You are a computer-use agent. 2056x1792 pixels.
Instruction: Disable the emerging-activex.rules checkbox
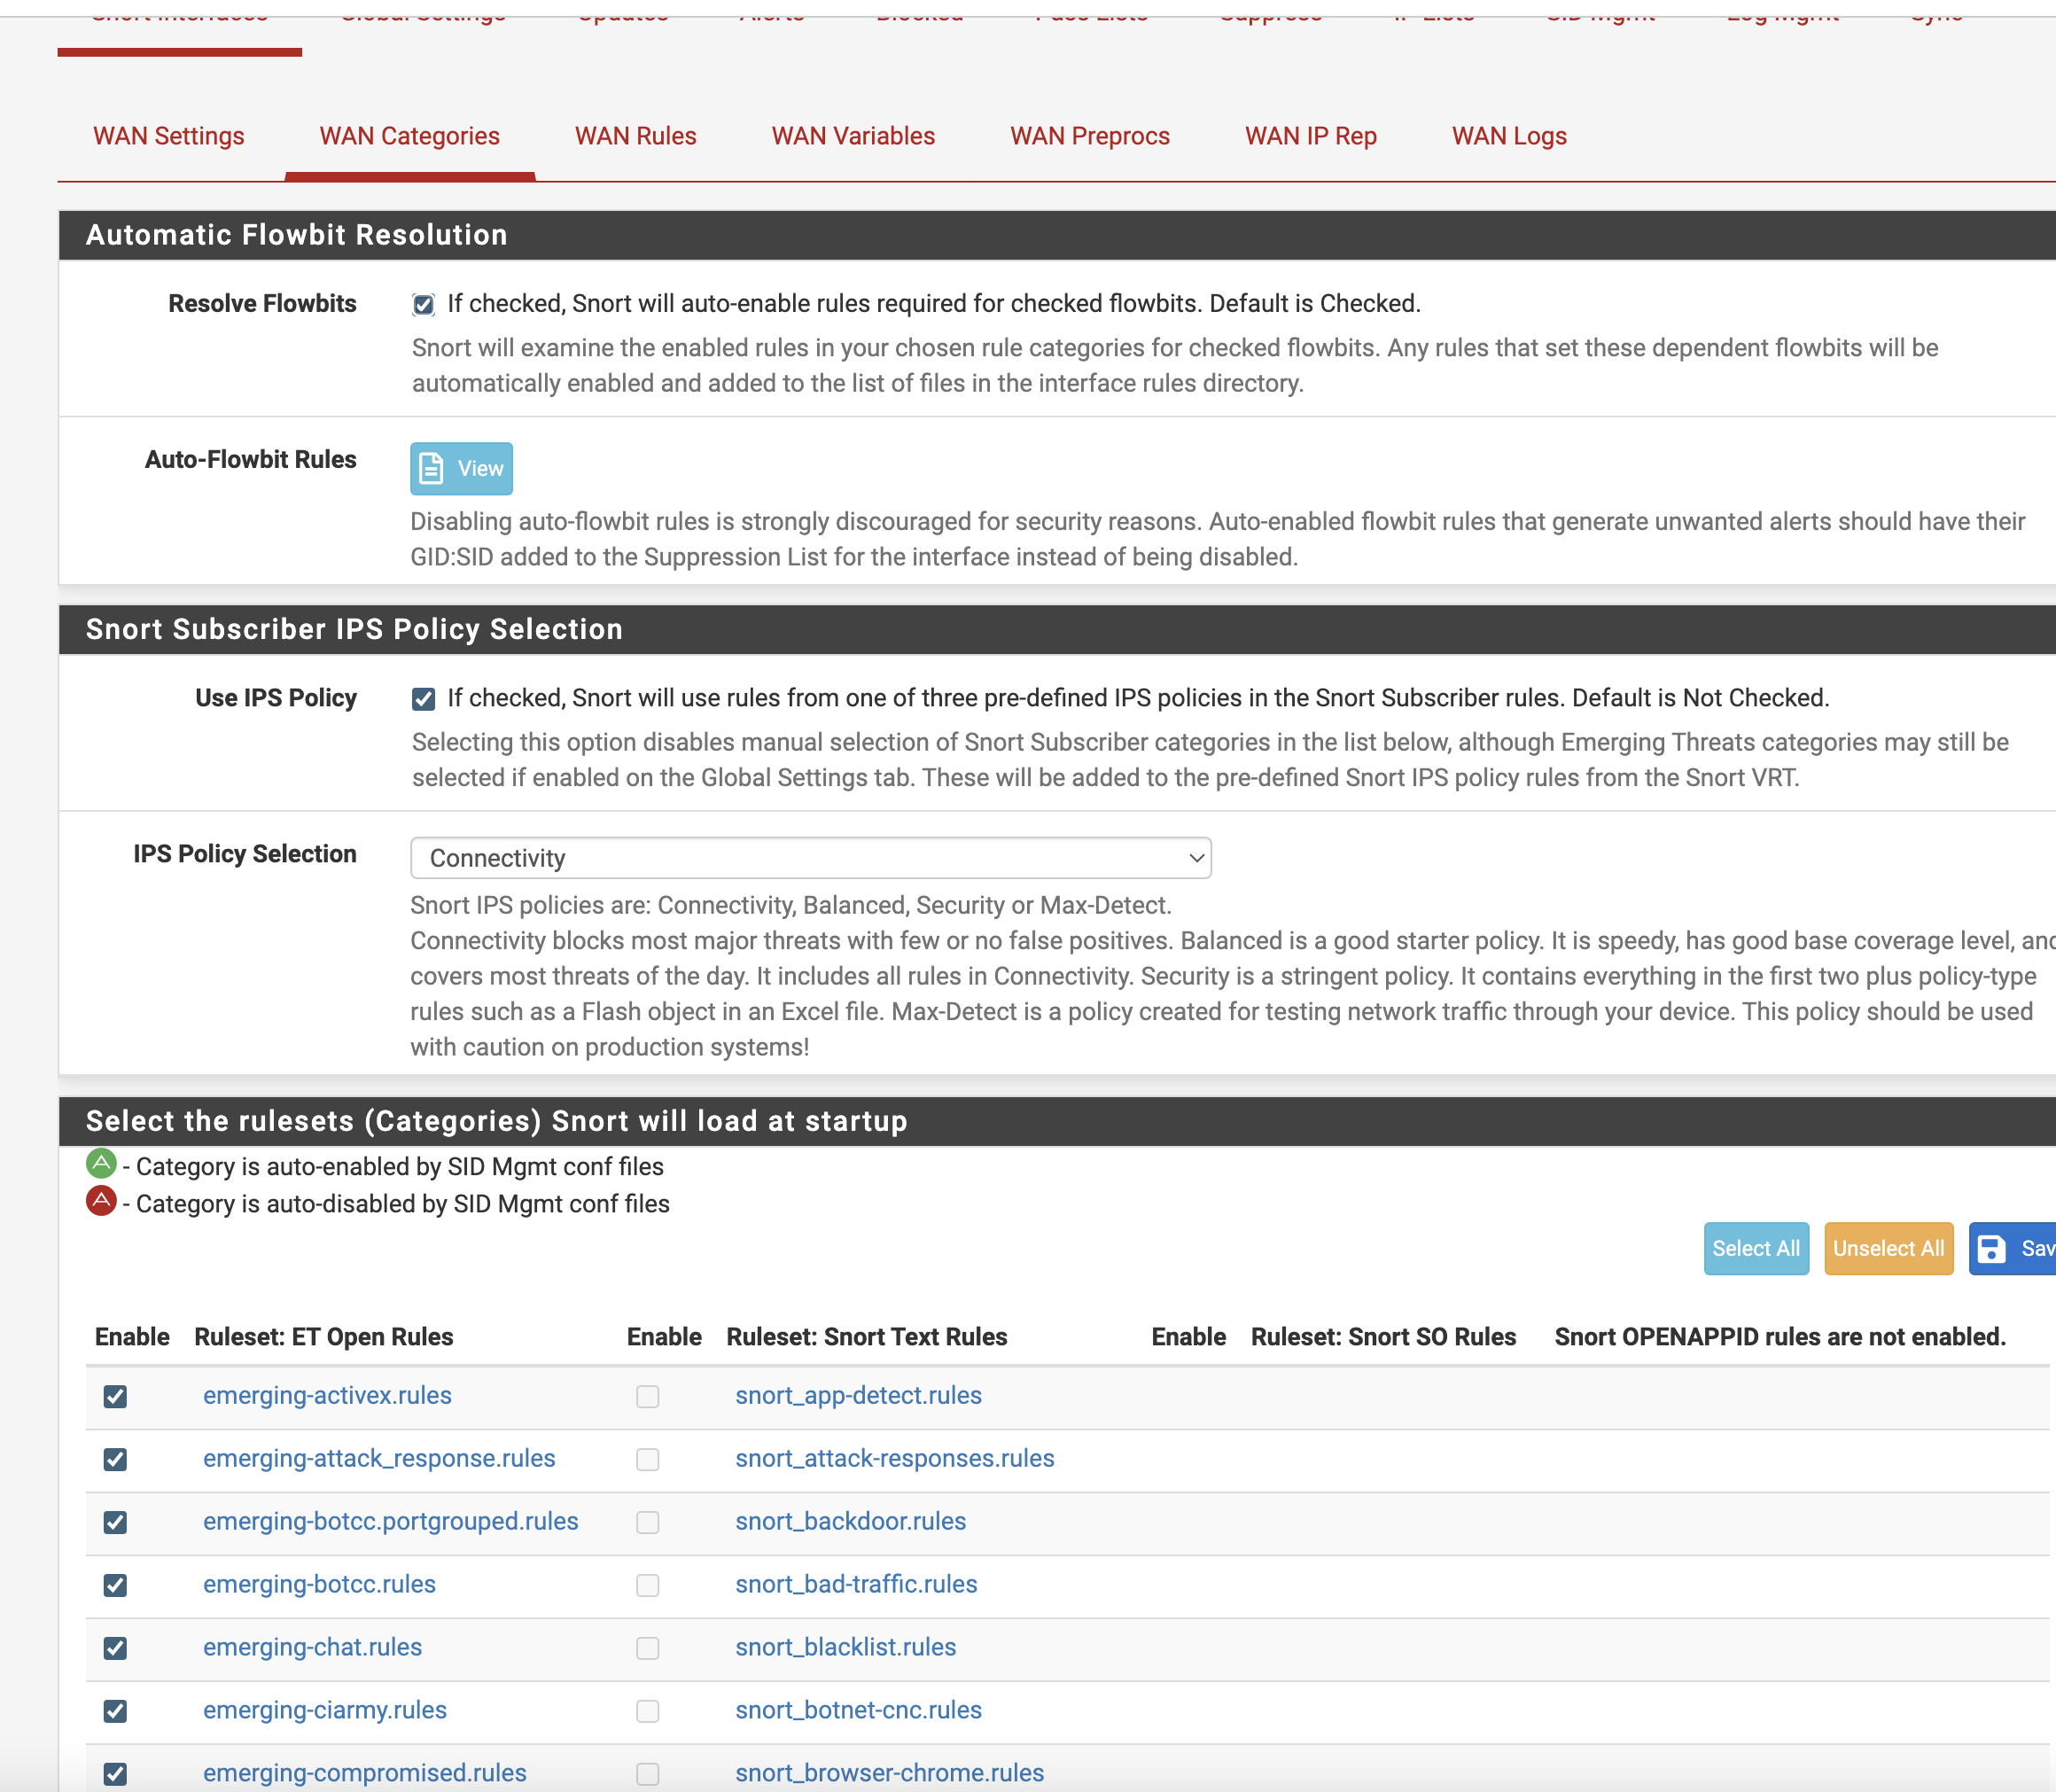click(116, 1397)
